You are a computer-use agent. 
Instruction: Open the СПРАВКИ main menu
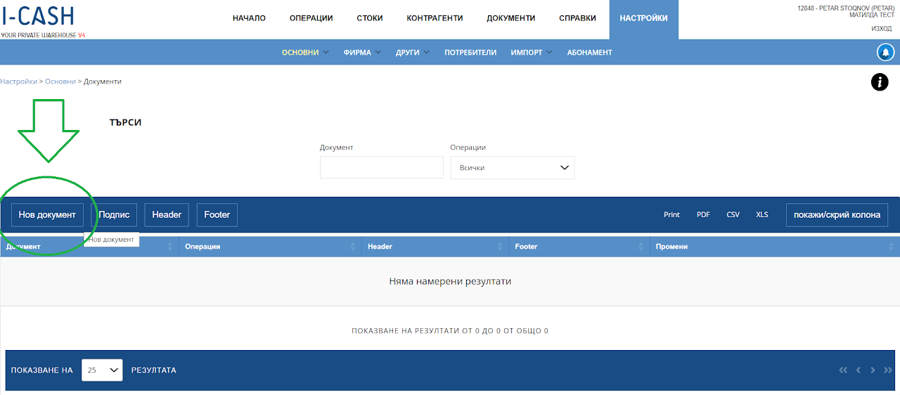click(x=577, y=18)
